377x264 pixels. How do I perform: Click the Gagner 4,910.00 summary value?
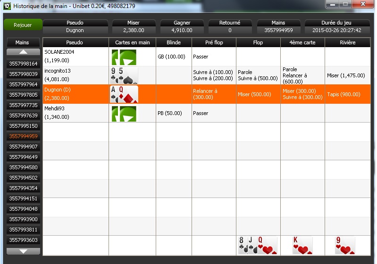click(x=182, y=30)
